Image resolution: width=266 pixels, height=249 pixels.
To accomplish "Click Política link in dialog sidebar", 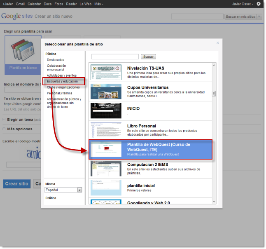I will (x=51, y=198).
